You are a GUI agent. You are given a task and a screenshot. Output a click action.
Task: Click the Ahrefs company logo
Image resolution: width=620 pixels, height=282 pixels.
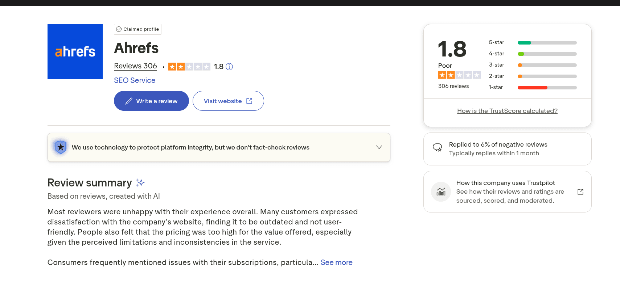[x=75, y=51]
